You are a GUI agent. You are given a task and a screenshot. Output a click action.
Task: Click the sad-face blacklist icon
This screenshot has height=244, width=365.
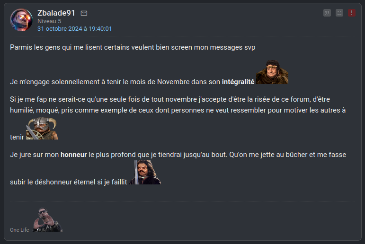pyautogui.click(x=339, y=13)
